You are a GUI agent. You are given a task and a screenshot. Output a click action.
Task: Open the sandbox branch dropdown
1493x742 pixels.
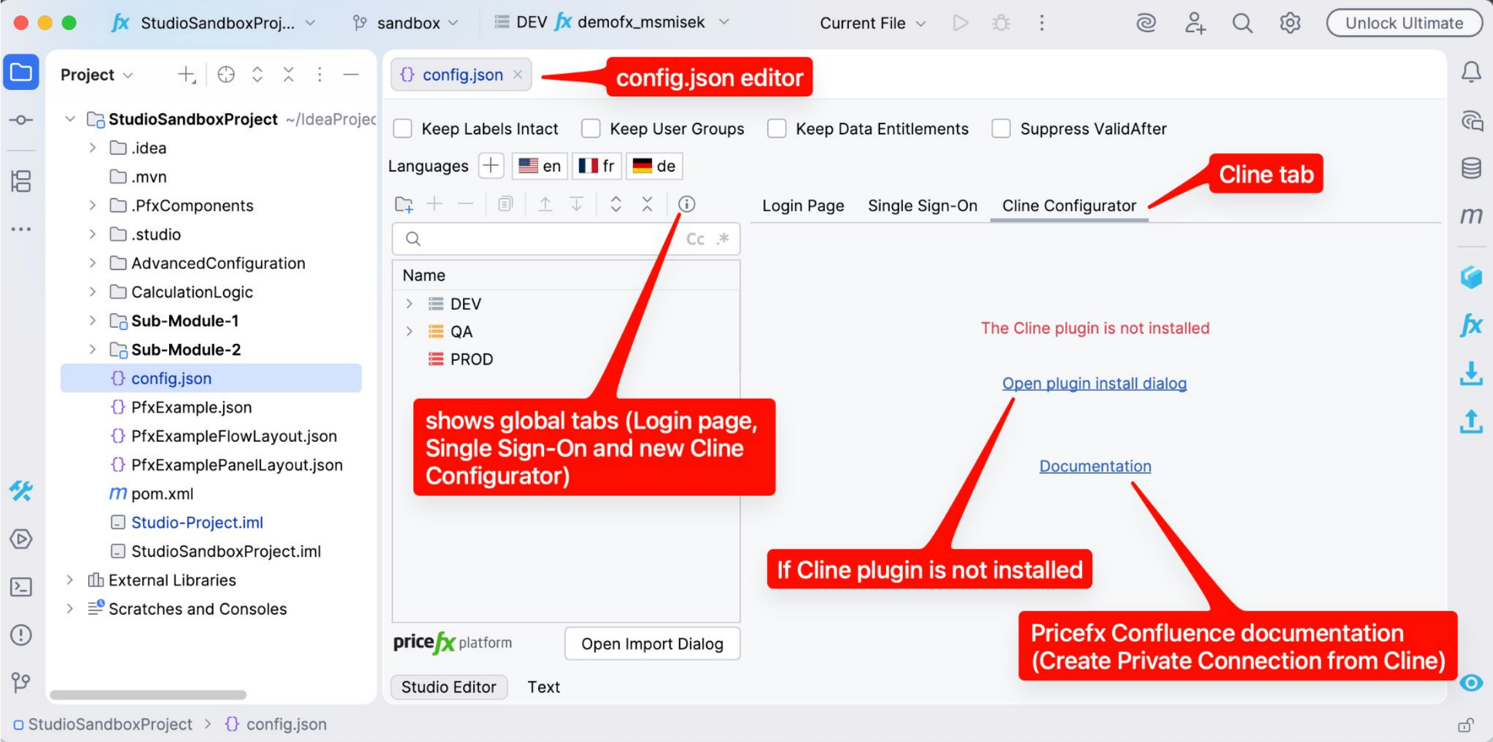[x=407, y=23]
